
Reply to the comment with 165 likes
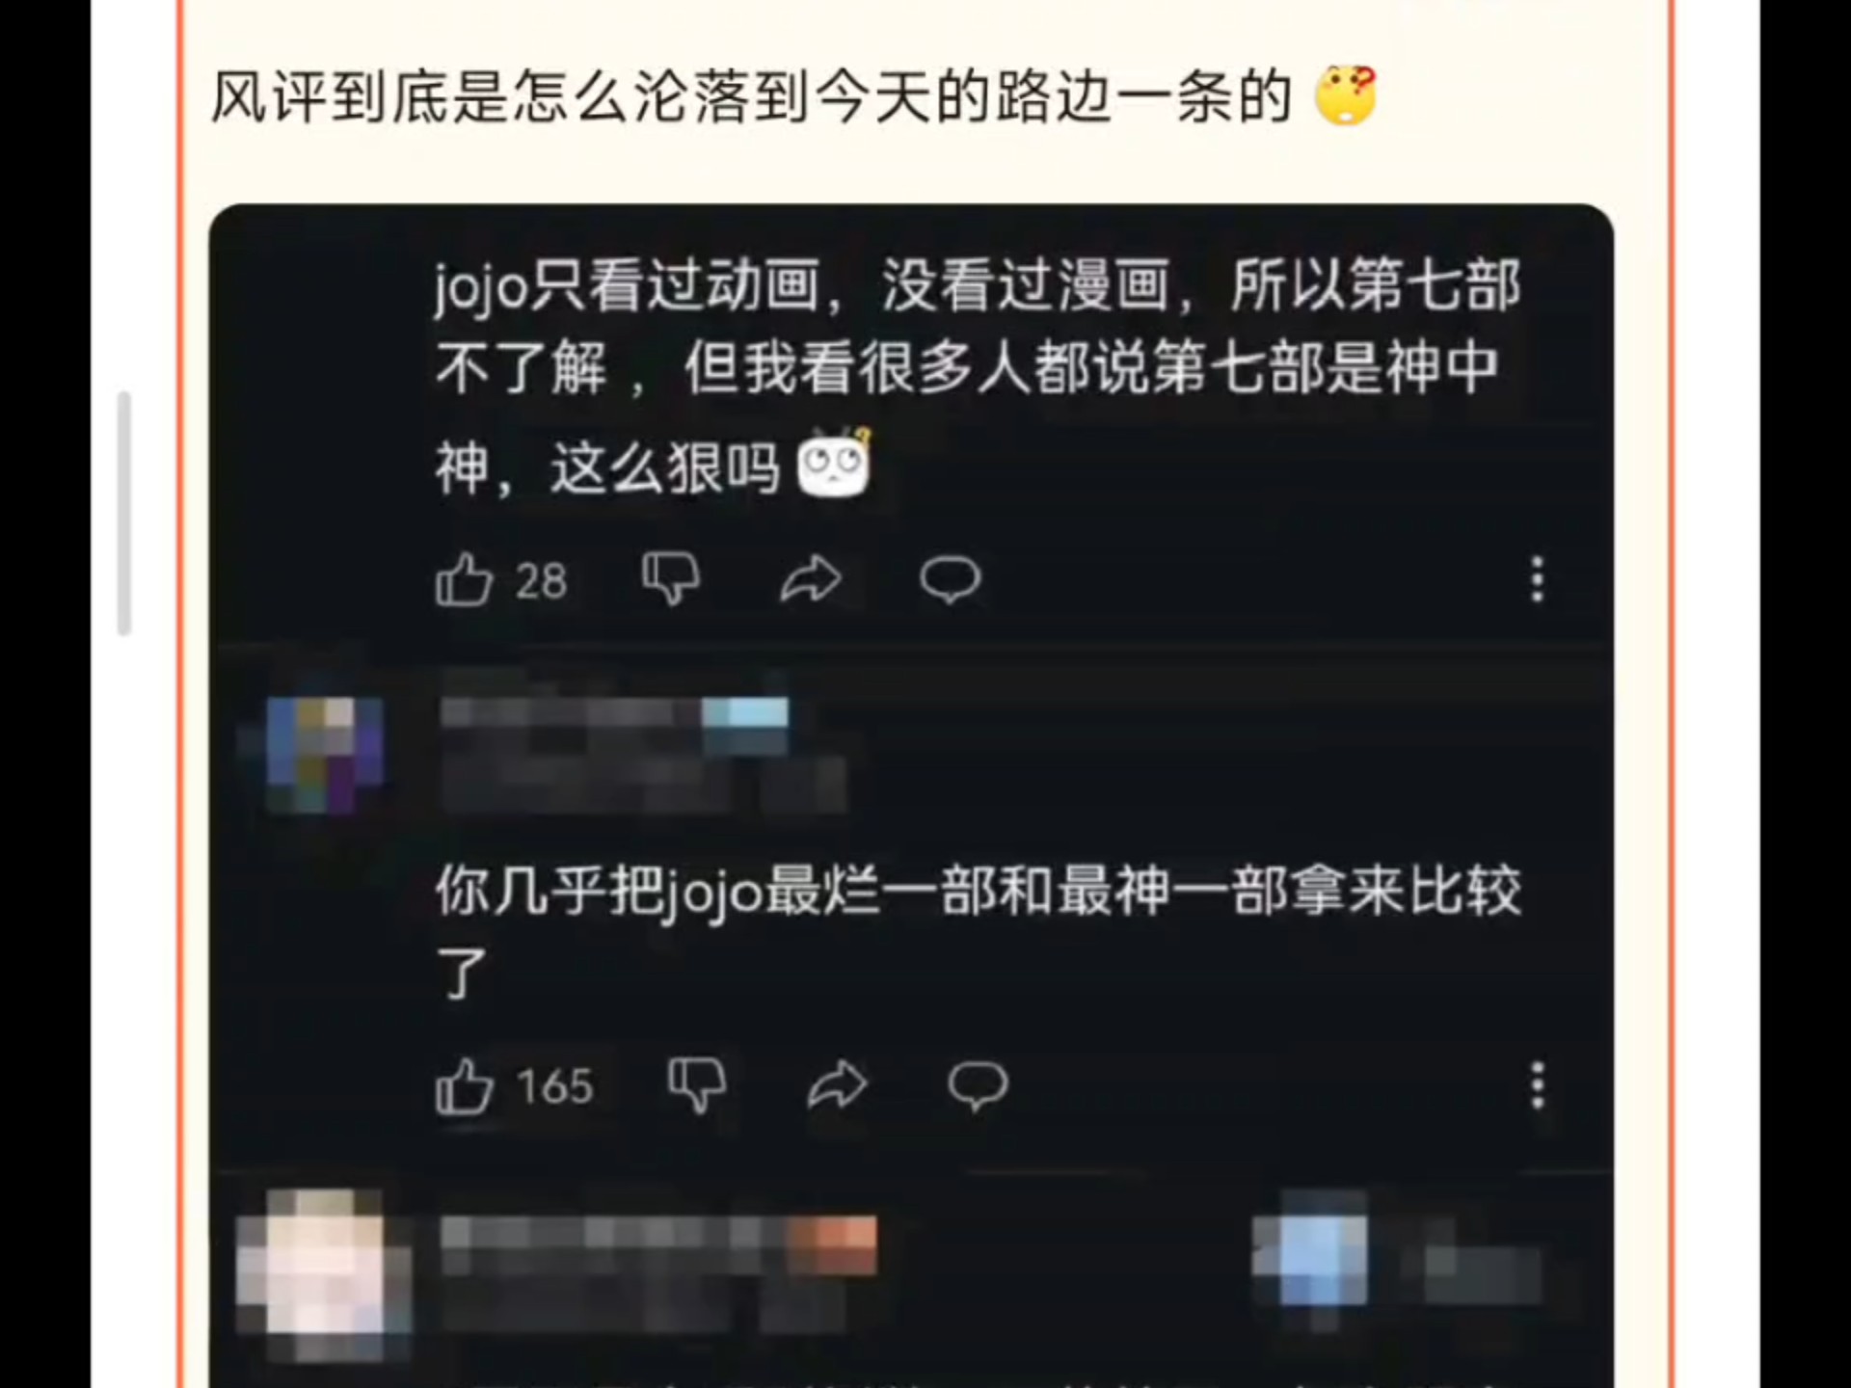(978, 1086)
